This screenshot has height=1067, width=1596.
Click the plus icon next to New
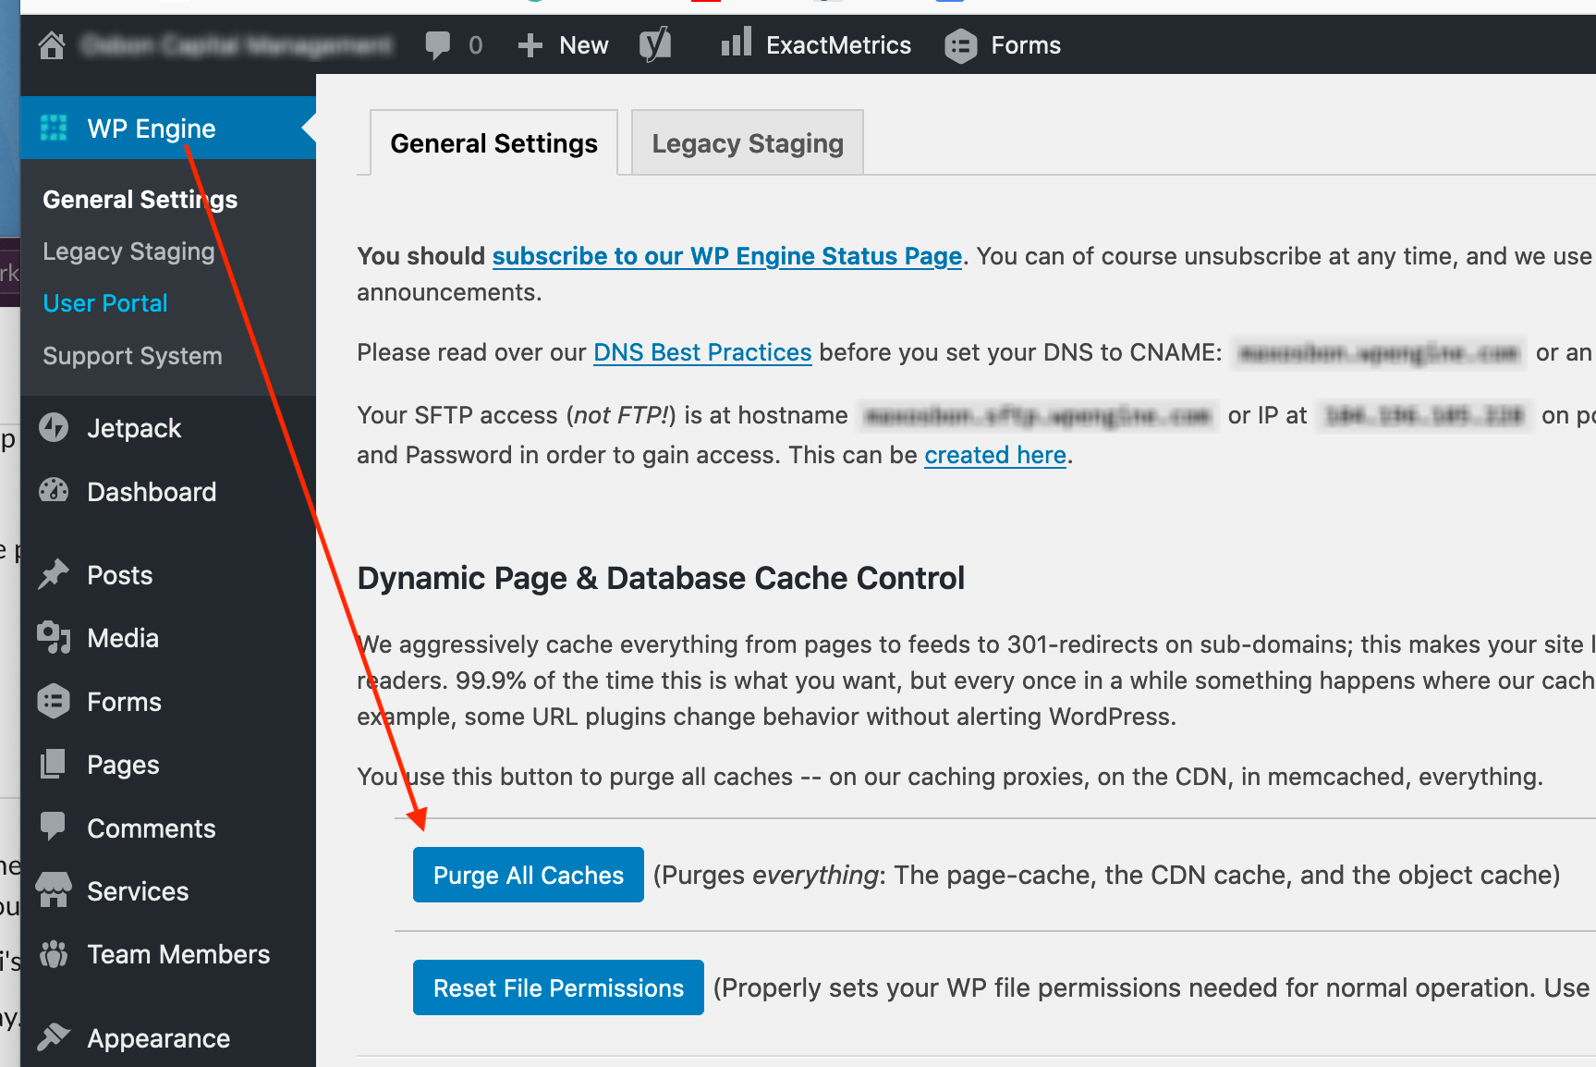tap(530, 45)
